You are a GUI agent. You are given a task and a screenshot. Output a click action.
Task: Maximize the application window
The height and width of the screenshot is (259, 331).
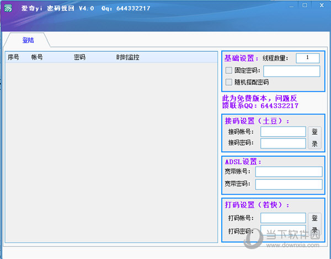pyautogui.click(x=305, y=5)
